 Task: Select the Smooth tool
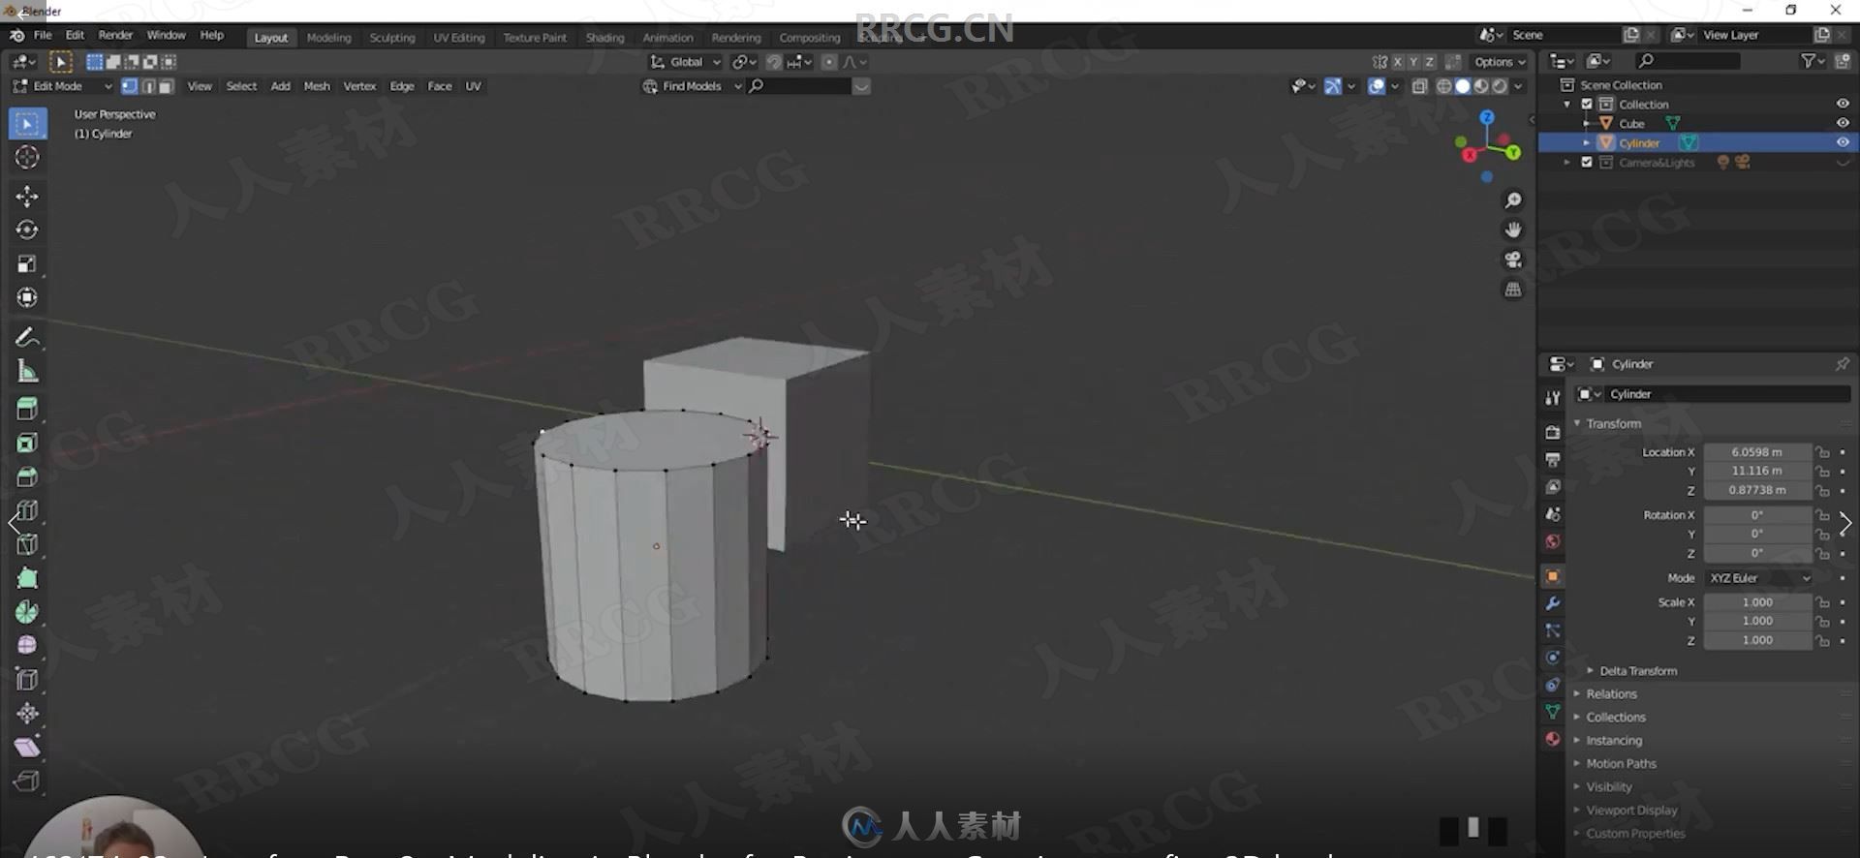coord(27,645)
